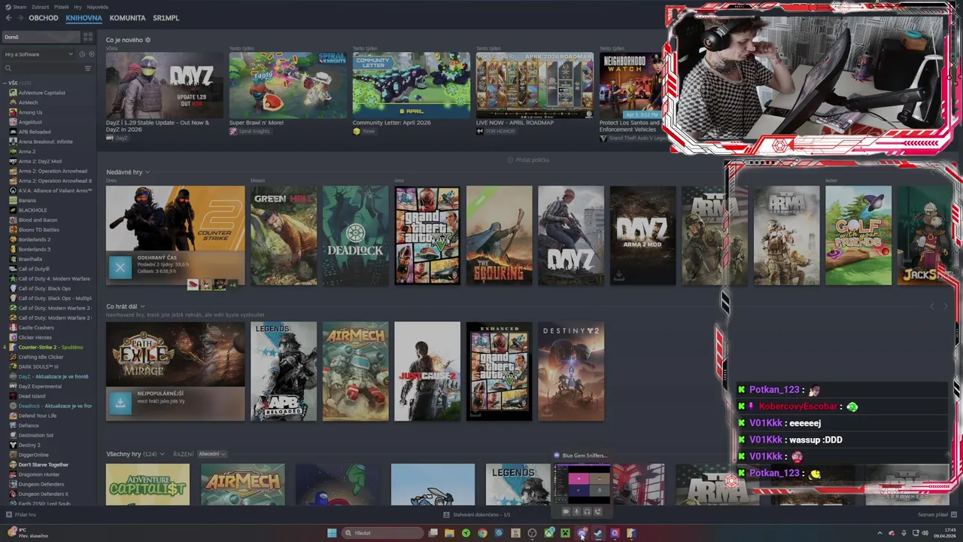Go forward with the Steam forward arrow

pyautogui.click(x=20, y=18)
